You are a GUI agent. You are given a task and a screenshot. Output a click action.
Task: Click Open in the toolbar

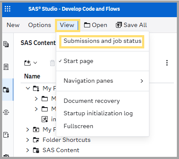pyautogui.click(x=96, y=25)
